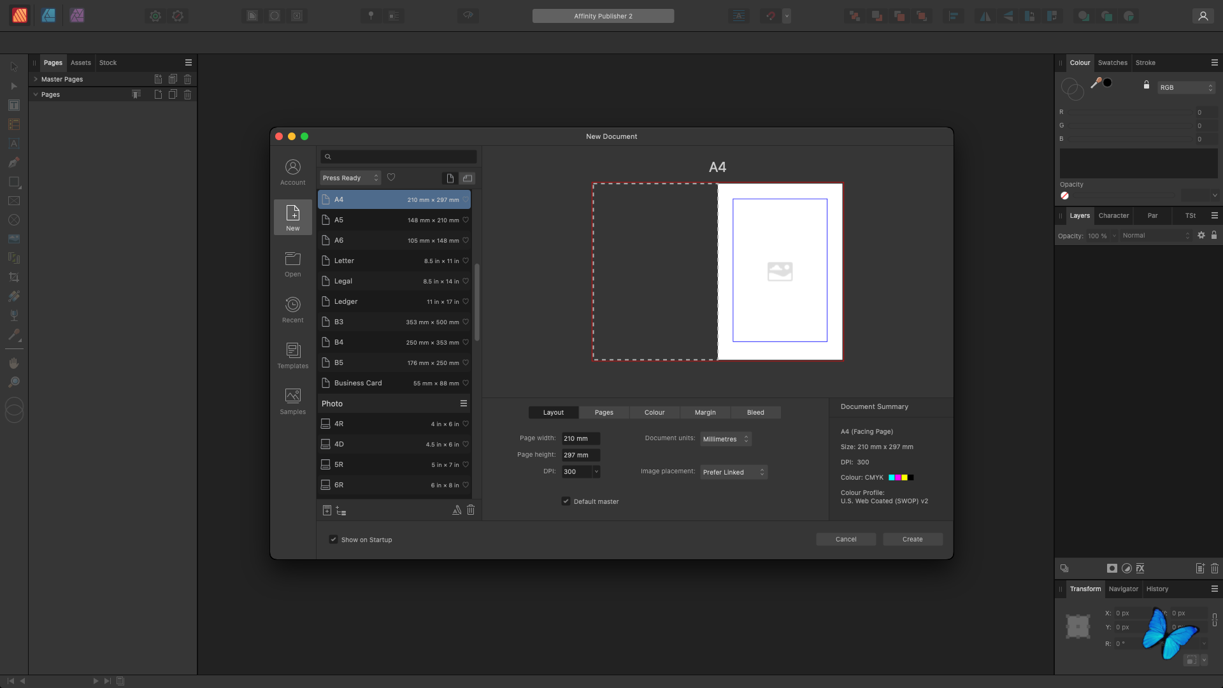
Task: Toggle the Show on Startup checkbox
Action: click(x=333, y=540)
